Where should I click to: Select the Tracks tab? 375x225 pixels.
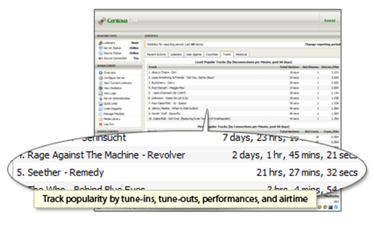[x=227, y=54]
